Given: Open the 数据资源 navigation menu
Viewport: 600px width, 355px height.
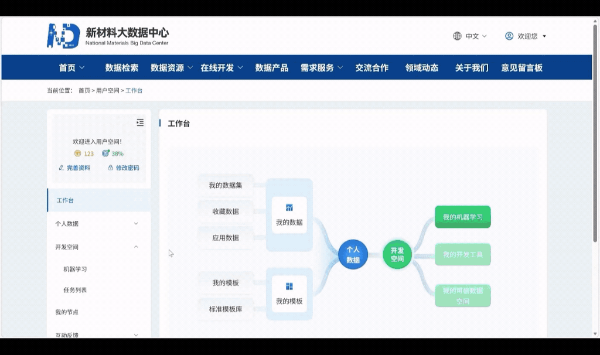Looking at the screenshot, I should click(x=166, y=67).
